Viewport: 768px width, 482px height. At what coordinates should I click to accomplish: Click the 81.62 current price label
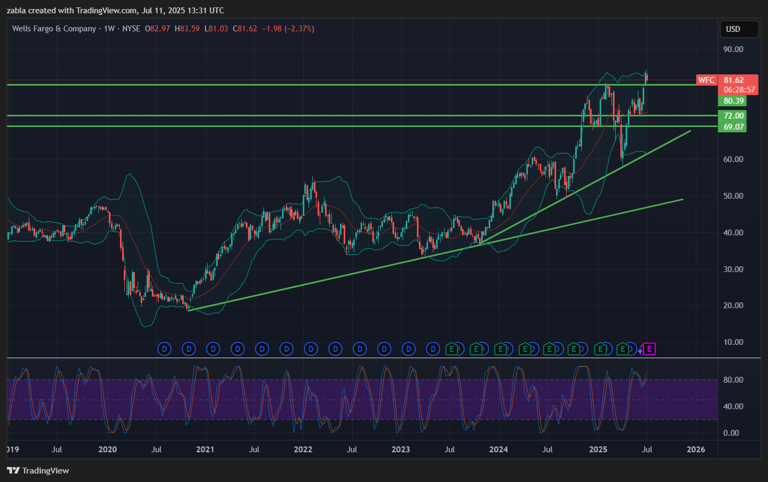click(x=733, y=80)
